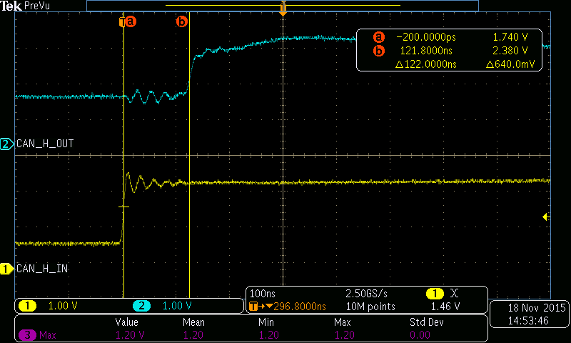Image resolution: width=571 pixels, height=343 pixels.
Task: Click the 2.50GS/s sample rate readout
Action: point(366,294)
